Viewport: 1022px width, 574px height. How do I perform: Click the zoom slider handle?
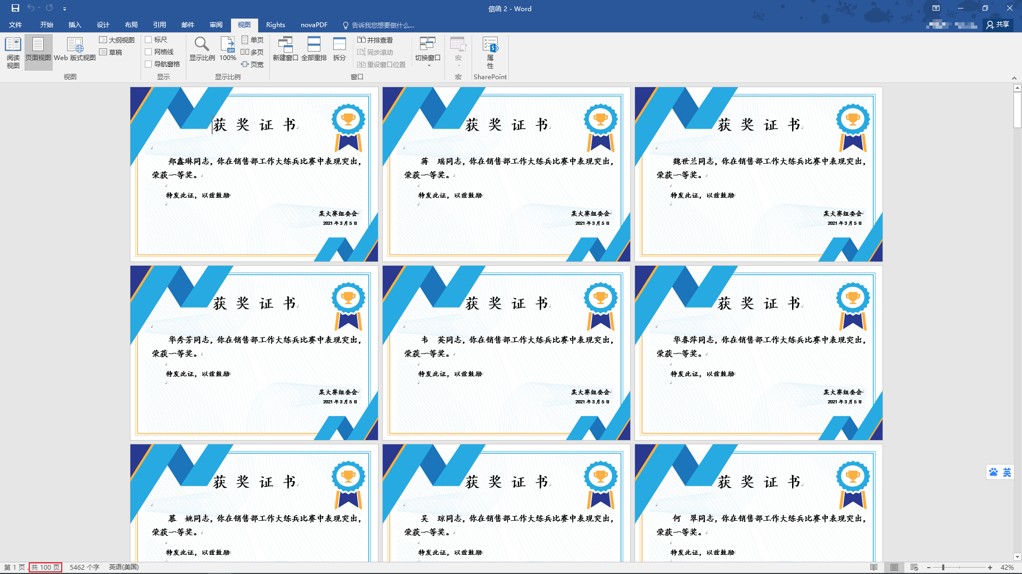(943, 568)
